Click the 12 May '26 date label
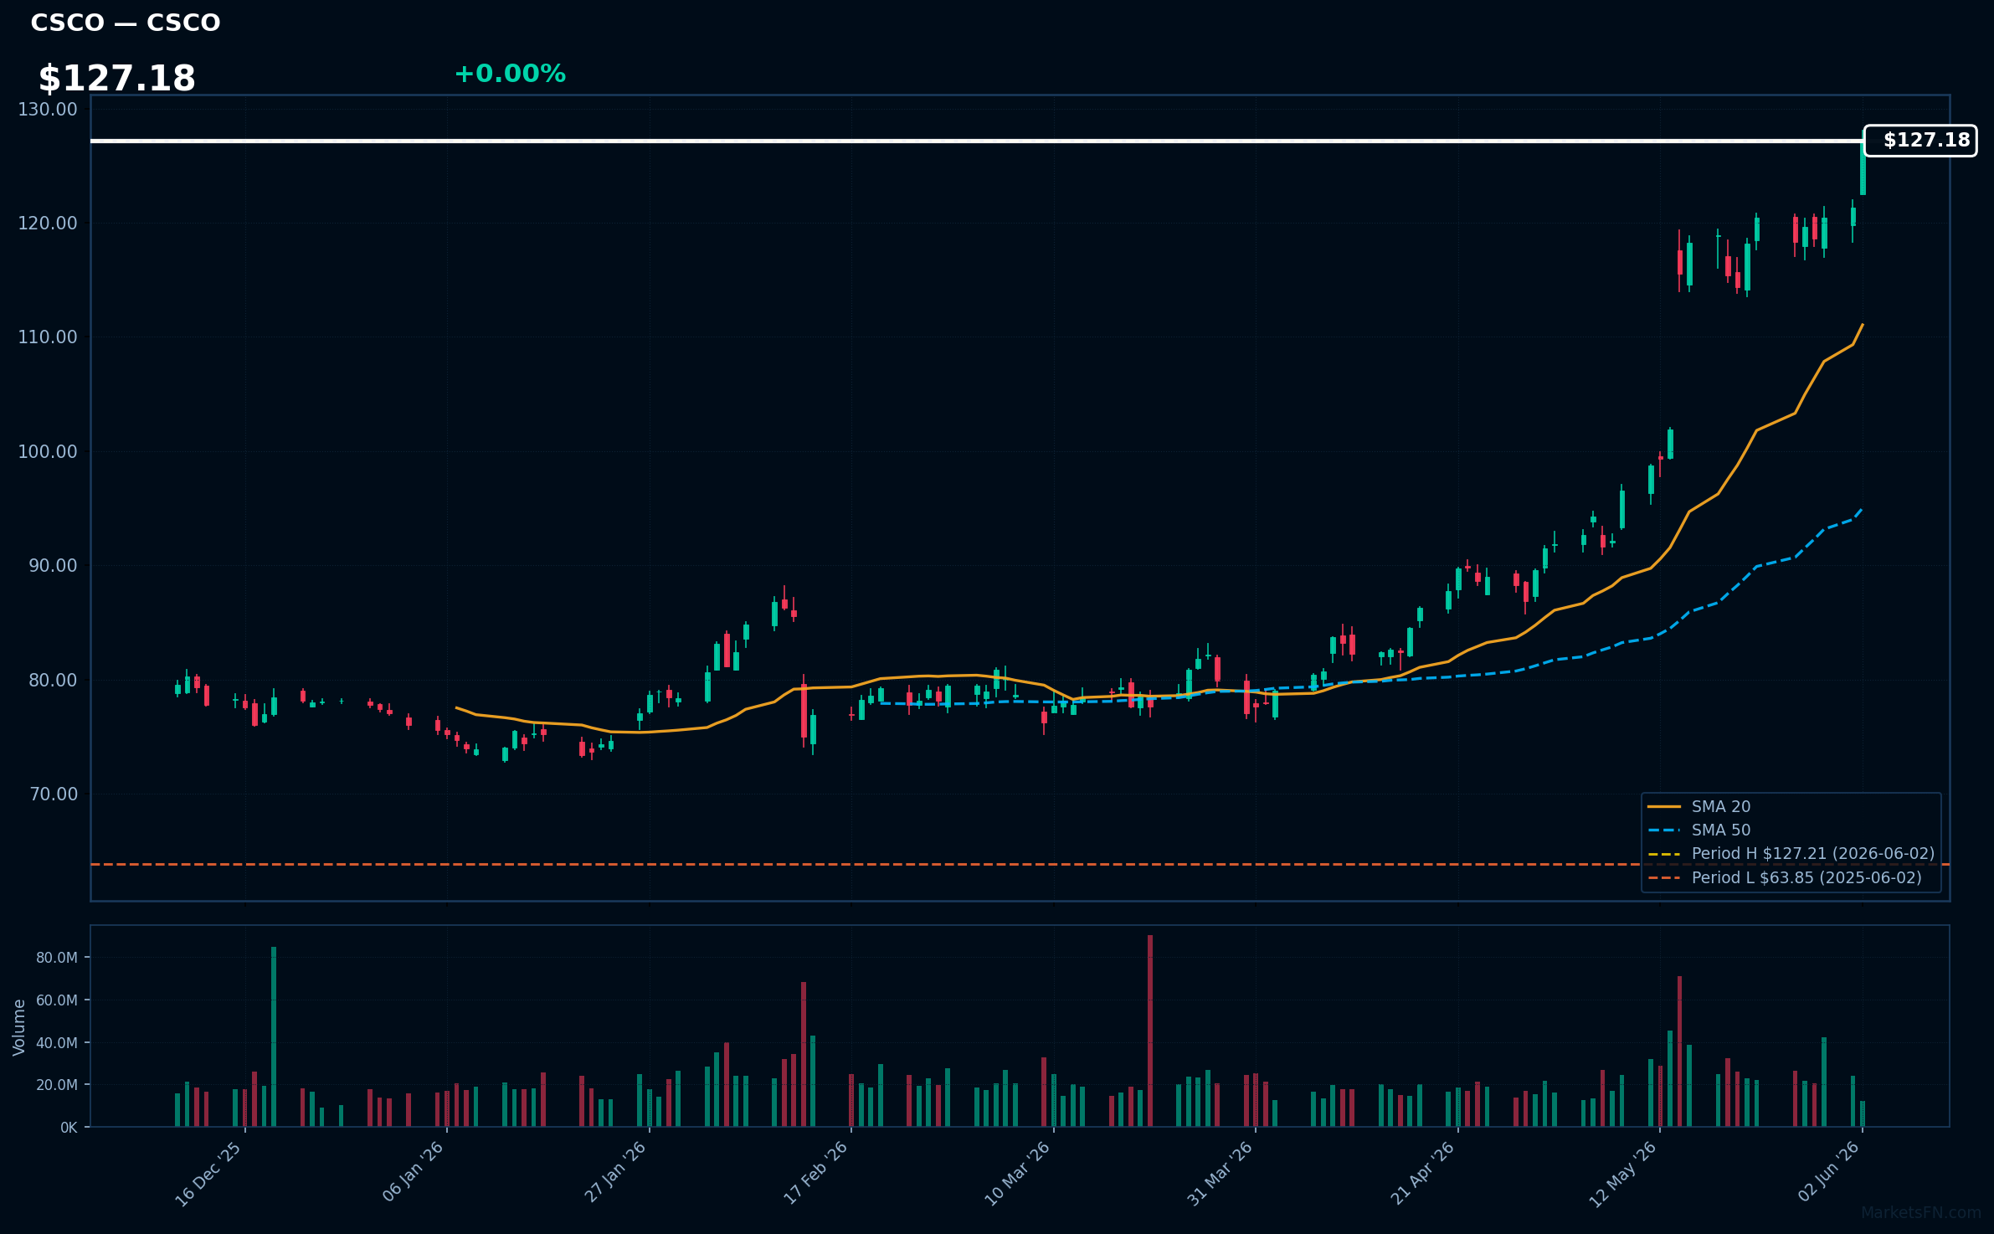1994x1234 pixels. click(x=1623, y=1175)
